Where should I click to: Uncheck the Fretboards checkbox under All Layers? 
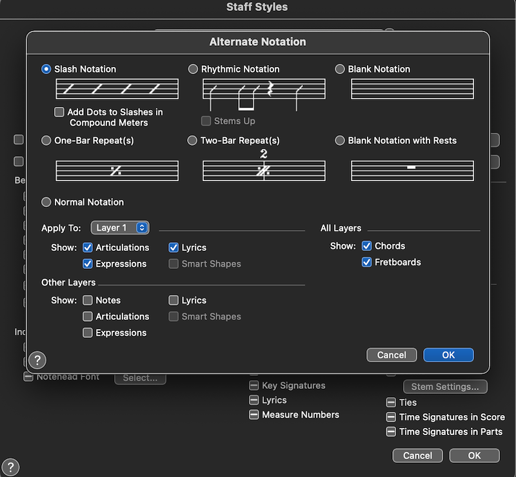coord(367,262)
